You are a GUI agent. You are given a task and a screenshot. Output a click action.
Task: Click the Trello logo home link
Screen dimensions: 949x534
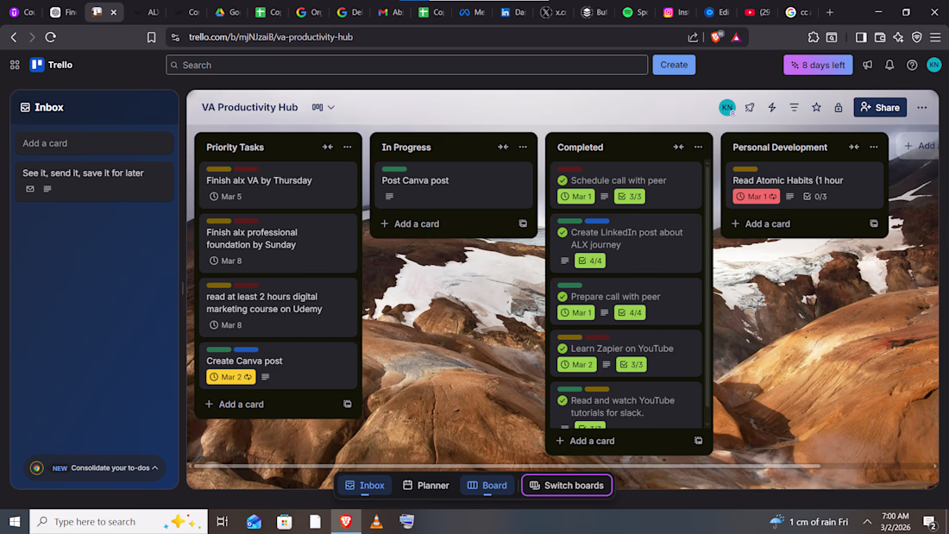52,65
